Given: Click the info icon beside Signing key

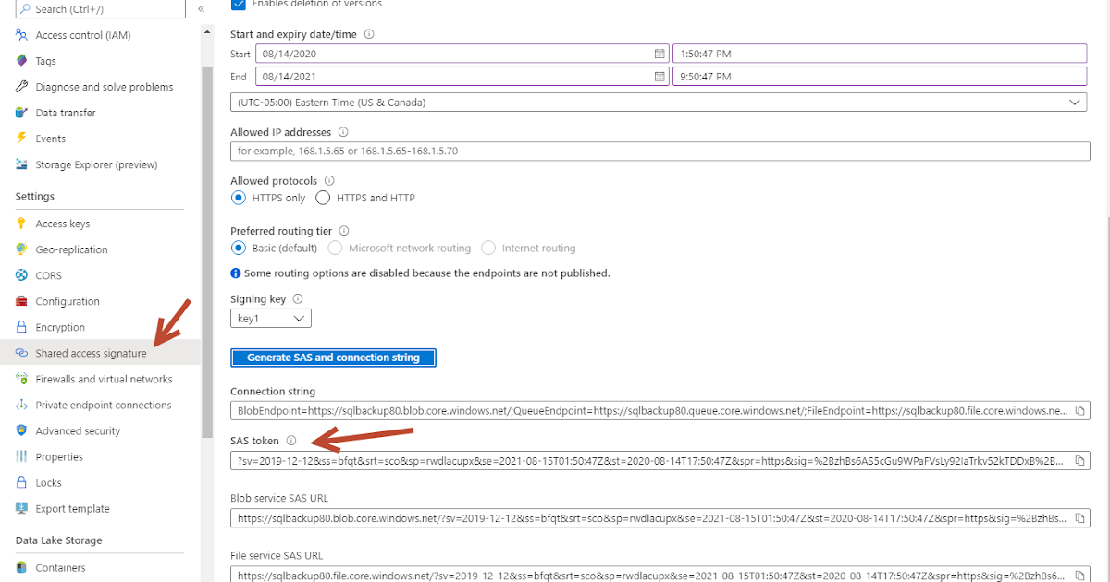Looking at the screenshot, I should [x=297, y=298].
